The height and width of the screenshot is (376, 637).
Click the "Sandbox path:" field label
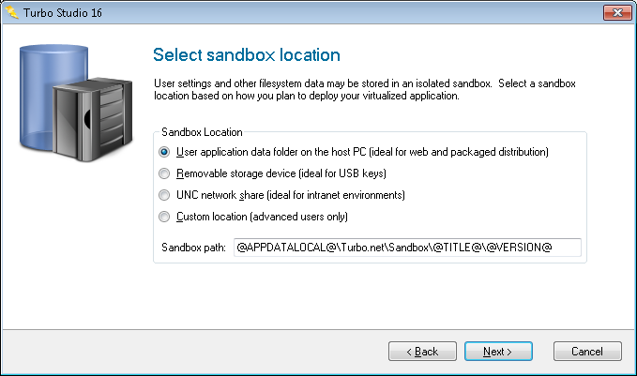click(x=192, y=248)
